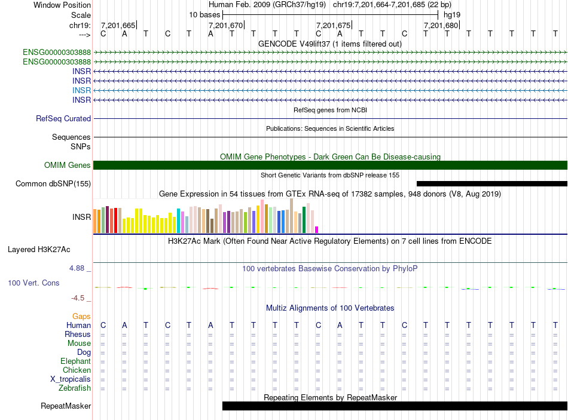Click the RepeatMasker black repeat element bar
Screen dimensions: 568x420
pos(395,406)
